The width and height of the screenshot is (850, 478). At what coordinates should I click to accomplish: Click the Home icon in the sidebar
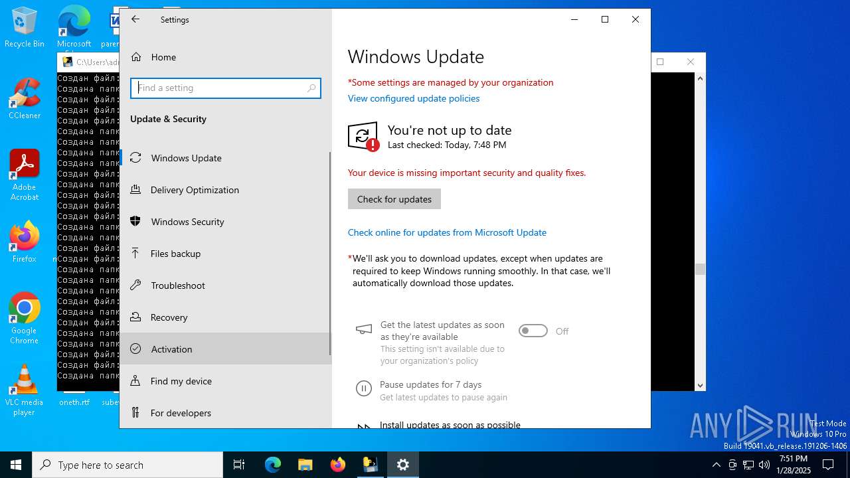pos(136,57)
